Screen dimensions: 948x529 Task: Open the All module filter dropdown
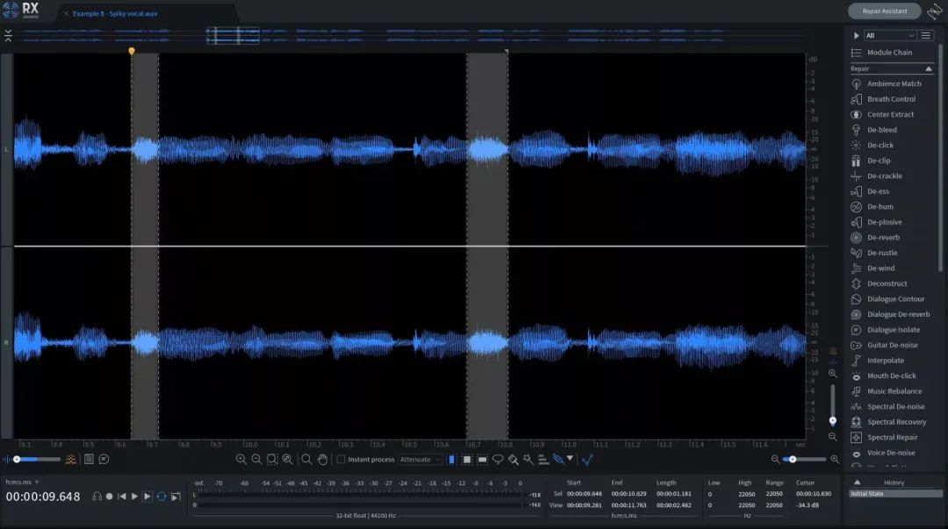coord(890,36)
